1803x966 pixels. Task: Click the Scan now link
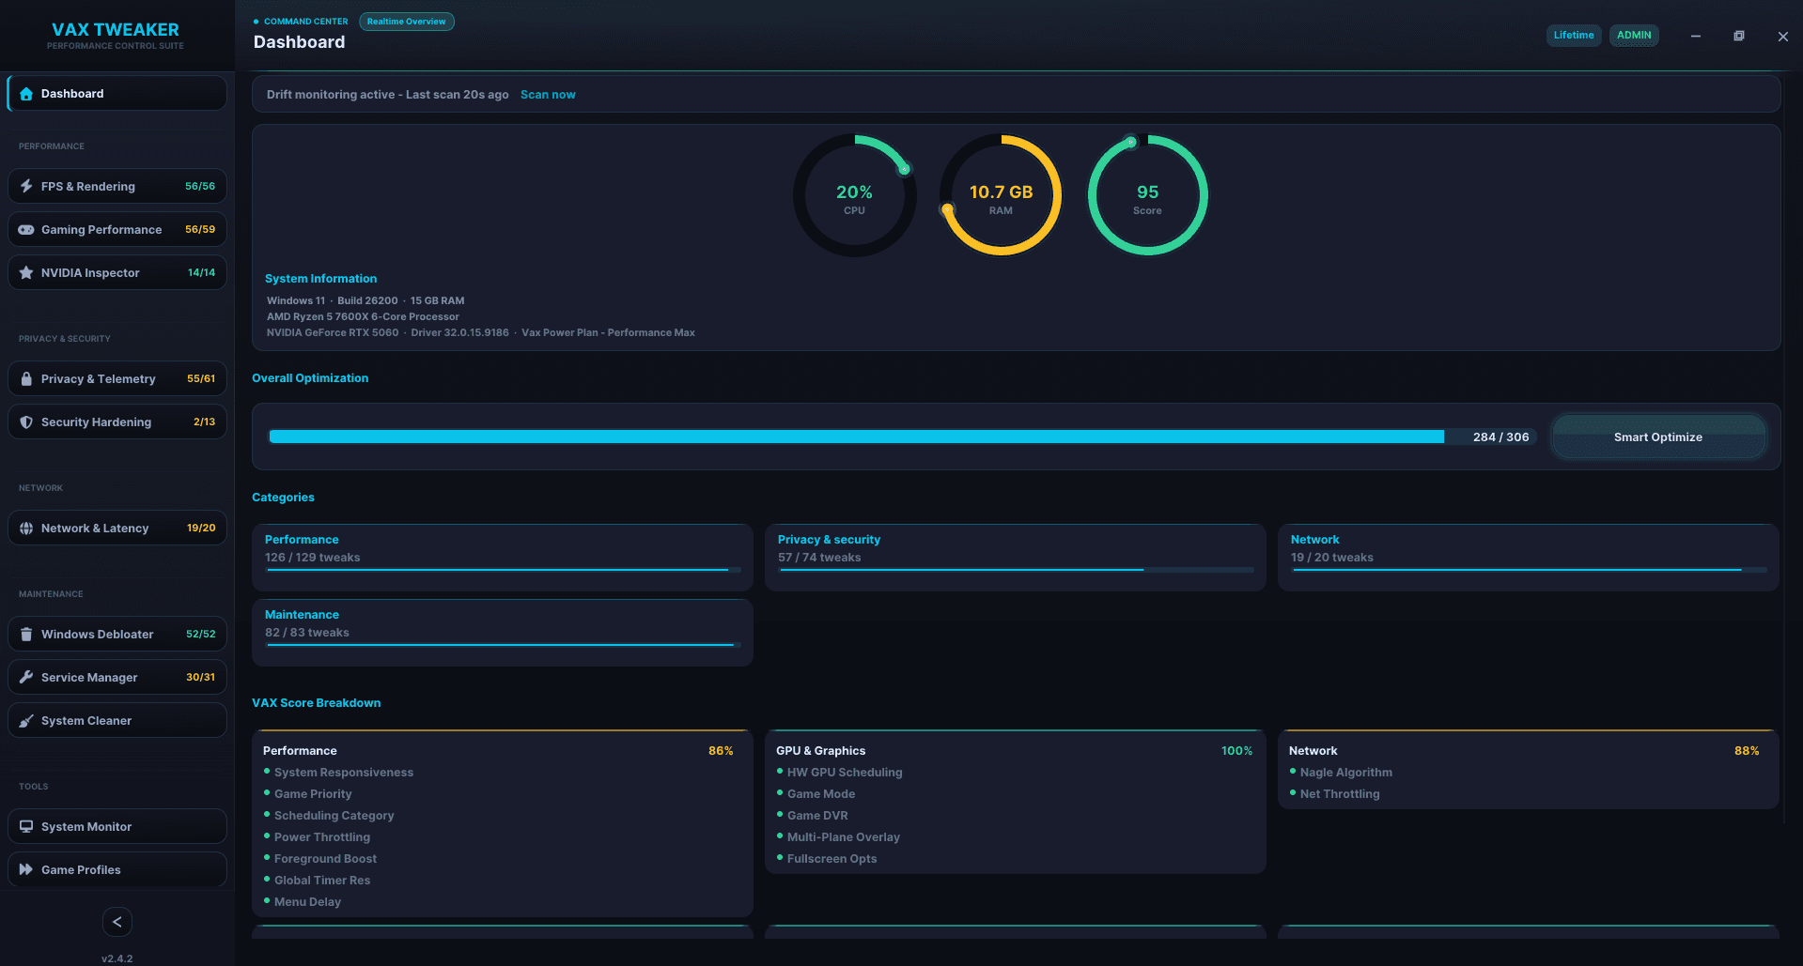coord(548,94)
